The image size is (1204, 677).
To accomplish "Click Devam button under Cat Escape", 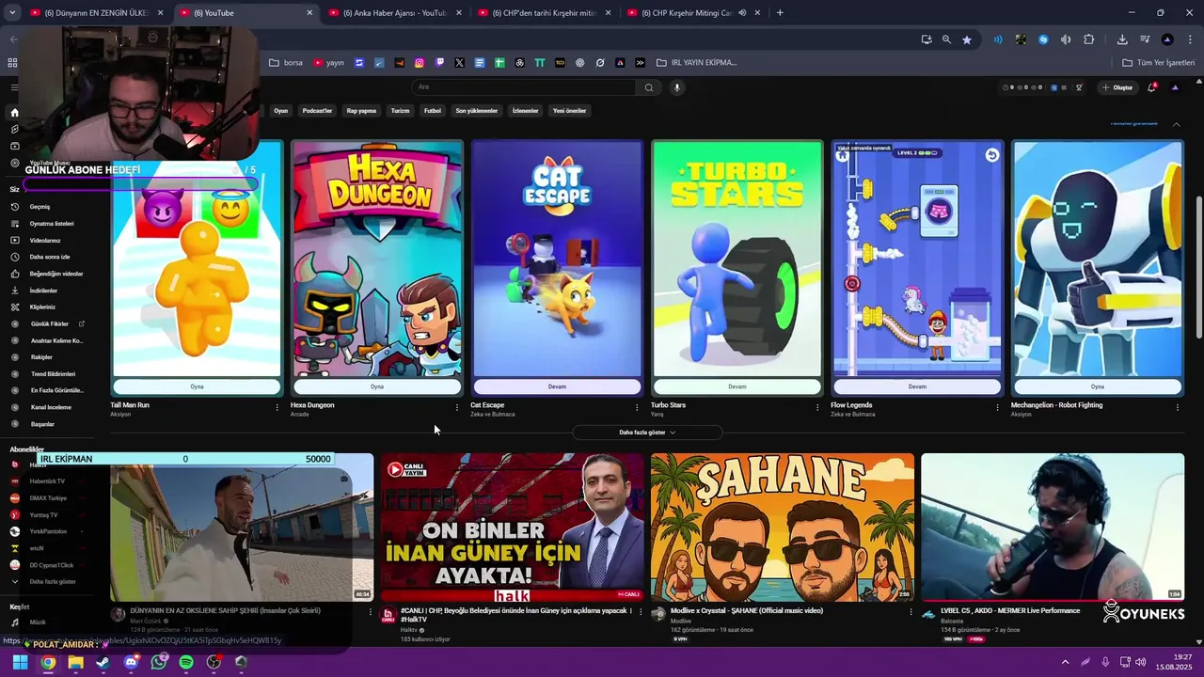I will pyautogui.click(x=557, y=386).
